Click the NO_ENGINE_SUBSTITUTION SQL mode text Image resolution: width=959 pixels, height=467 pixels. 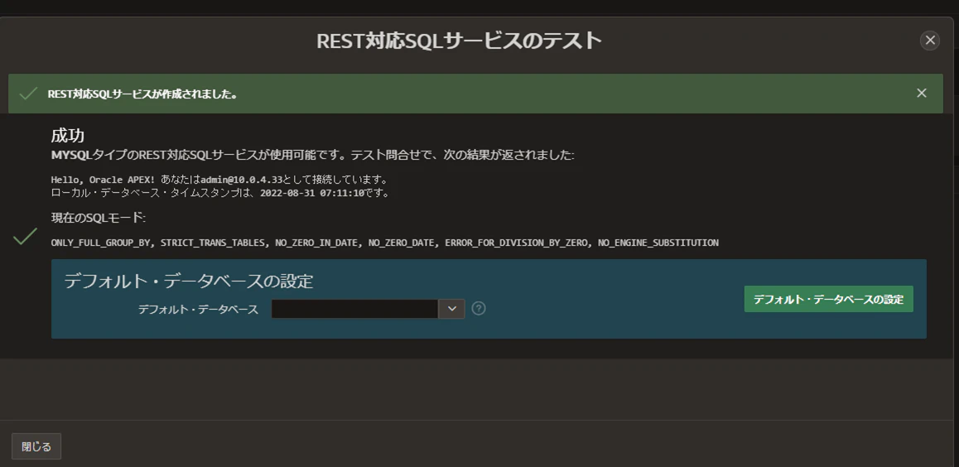658,243
